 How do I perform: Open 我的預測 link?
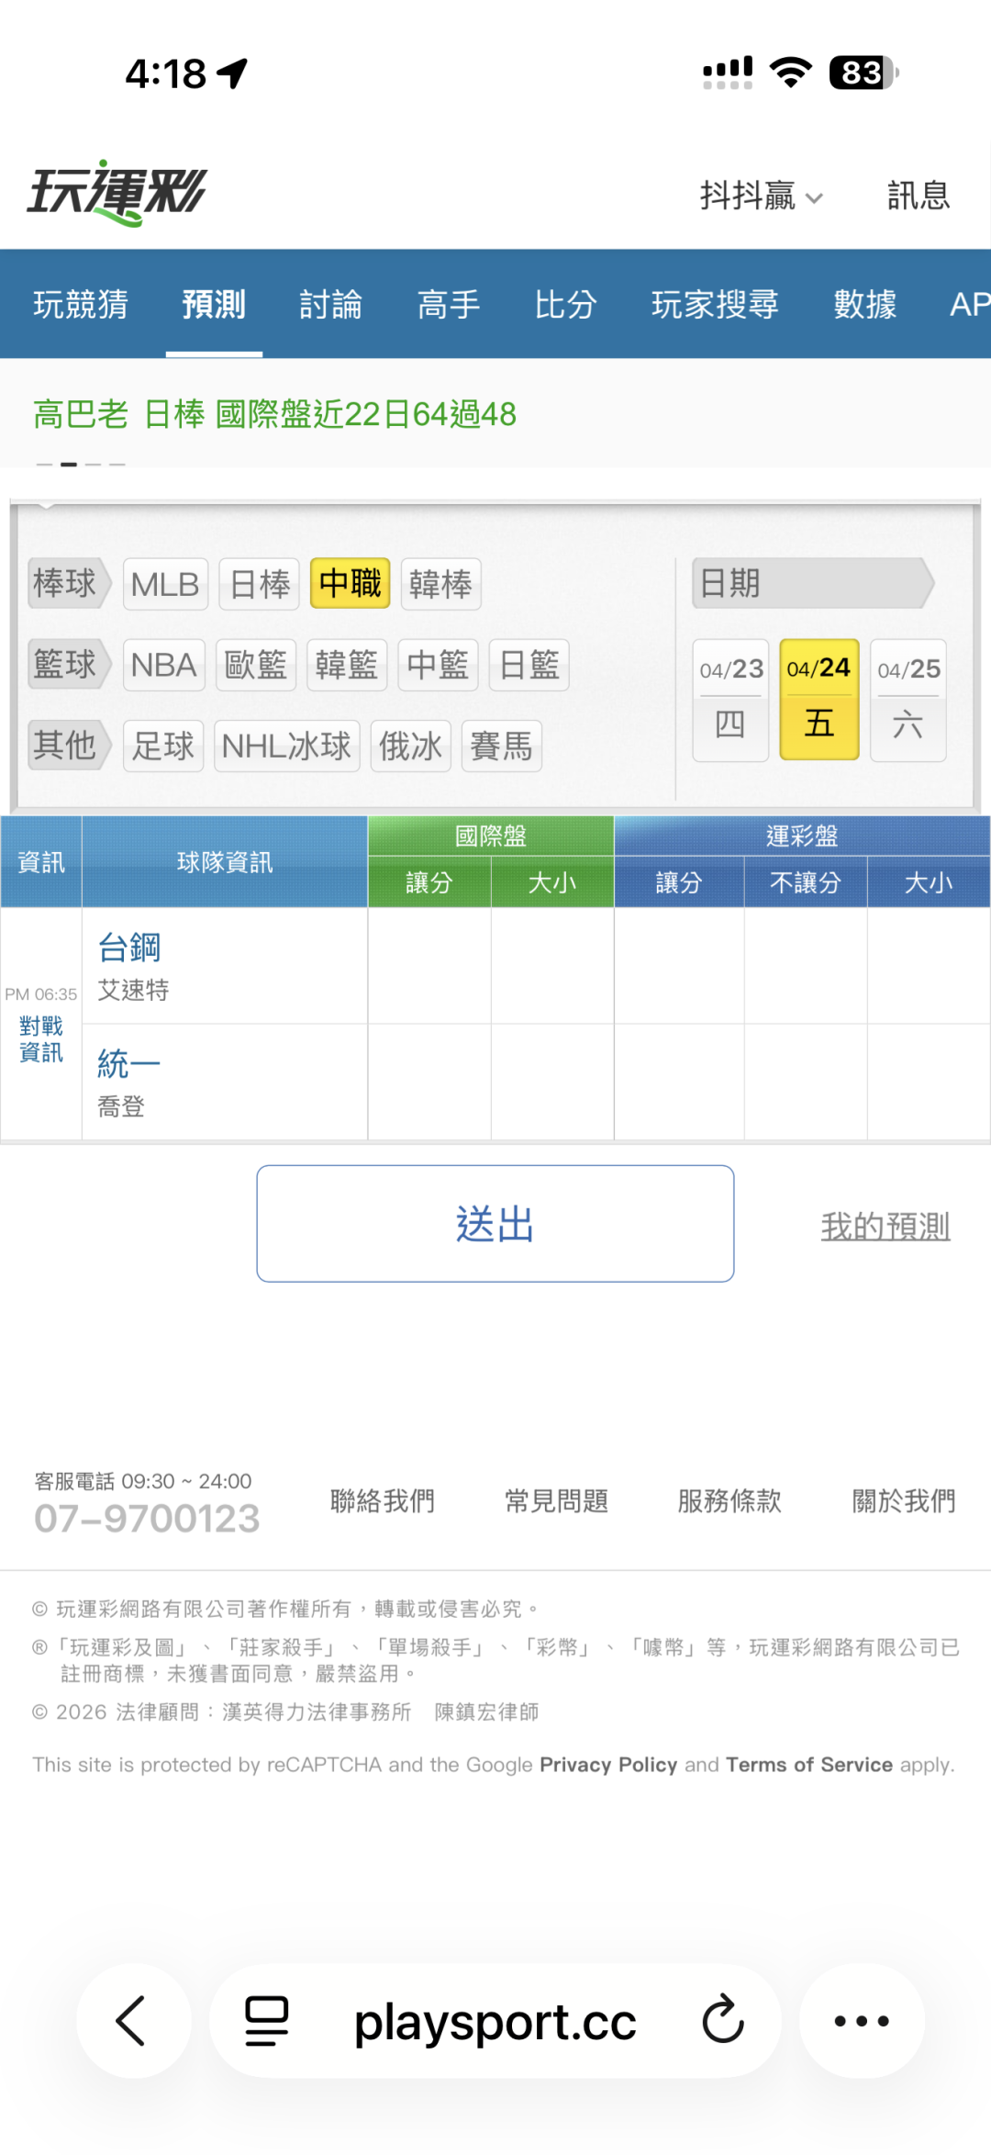point(885,1226)
